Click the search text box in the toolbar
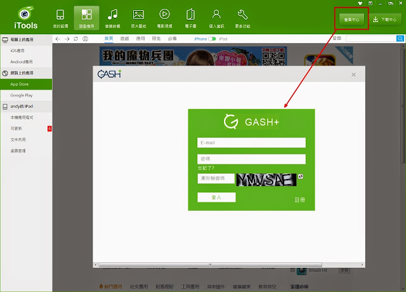This screenshot has width=406, height=292. tap(370, 39)
